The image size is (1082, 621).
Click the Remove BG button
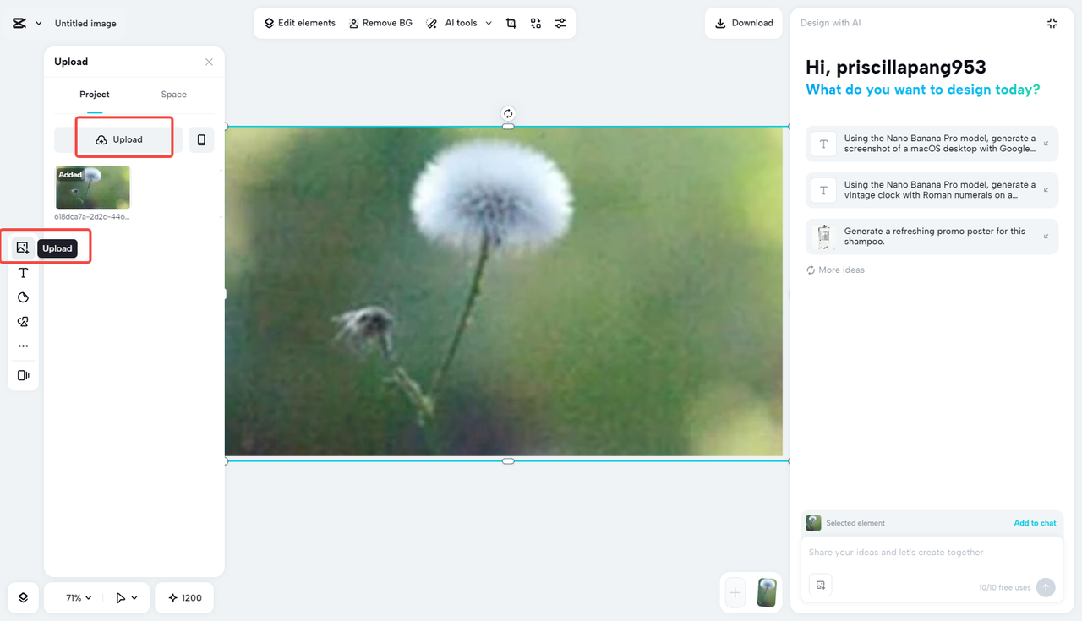pyautogui.click(x=380, y=23)
